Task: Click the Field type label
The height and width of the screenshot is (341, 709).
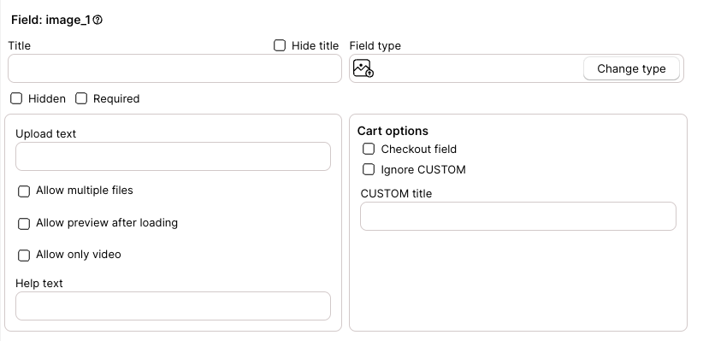Action: 375,45
